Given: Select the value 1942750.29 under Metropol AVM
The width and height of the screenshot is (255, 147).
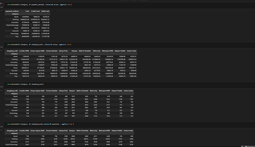Looking at the screenshot, I should [x=109, y=68].
